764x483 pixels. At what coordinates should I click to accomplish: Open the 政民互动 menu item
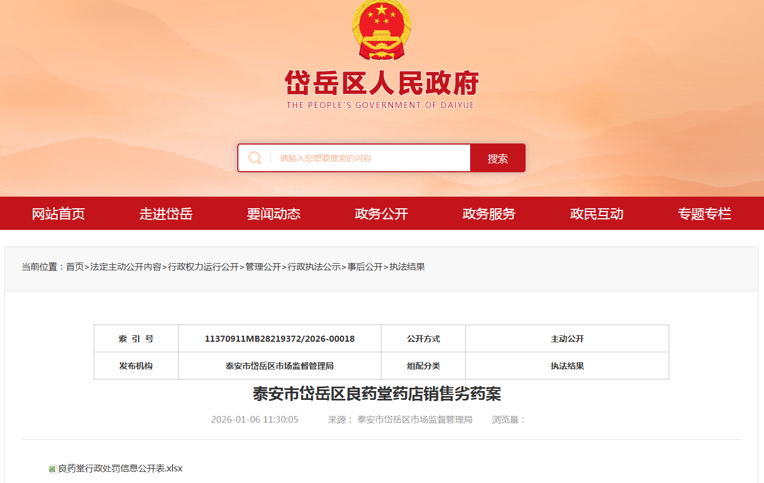click(x=597, y=214)
